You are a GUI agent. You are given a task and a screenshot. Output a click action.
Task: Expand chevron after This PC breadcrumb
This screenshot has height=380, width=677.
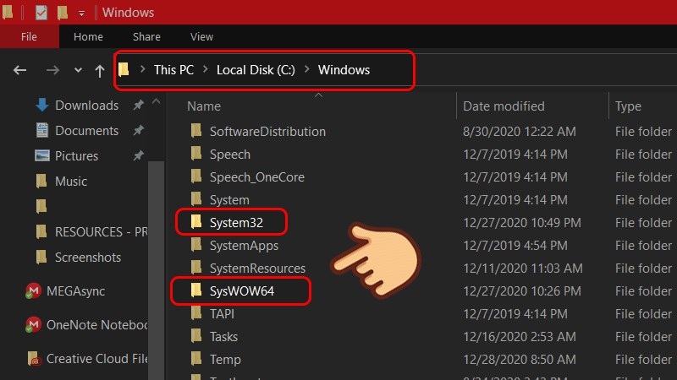(205, 69)
